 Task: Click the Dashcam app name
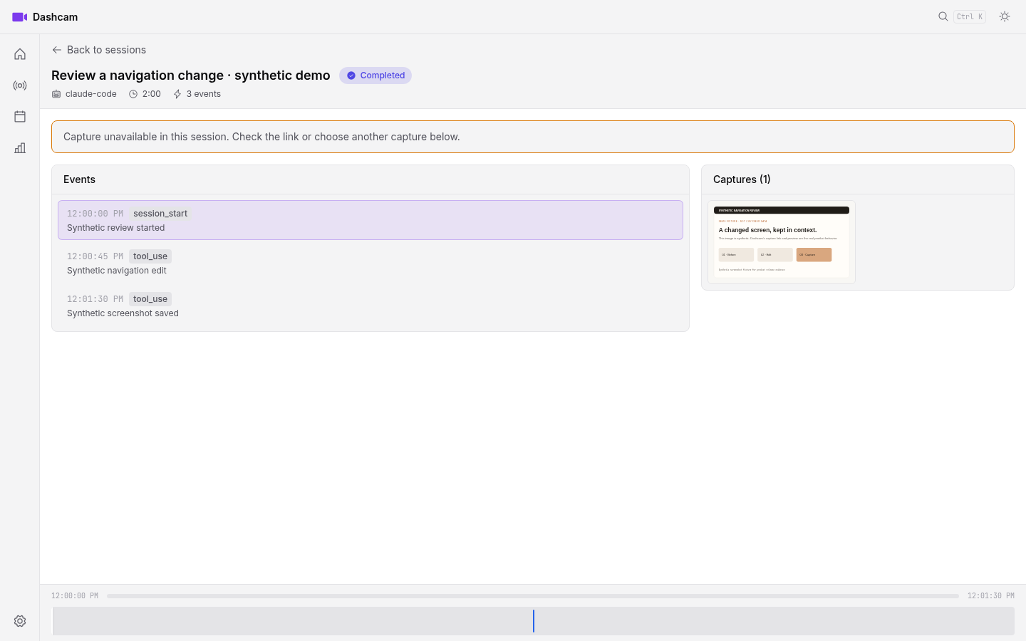click(x=55, y=17)
